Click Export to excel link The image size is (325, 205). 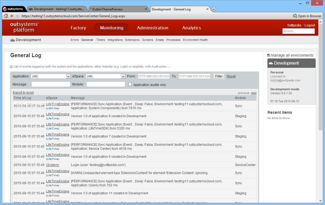pyautogui.click(x=23, y=93)
